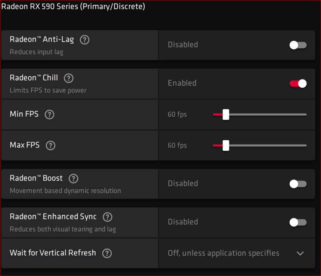Click the Radeon RX 590 Series heading
The height and width of the screenshot is (276, 321).
73,7
